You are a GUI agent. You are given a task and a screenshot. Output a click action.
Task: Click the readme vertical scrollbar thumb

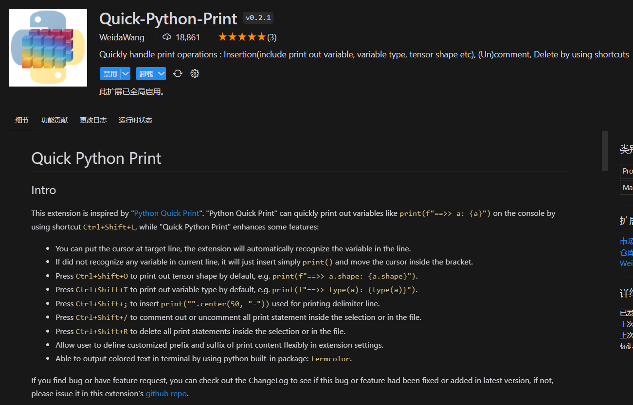click(605, 151)
